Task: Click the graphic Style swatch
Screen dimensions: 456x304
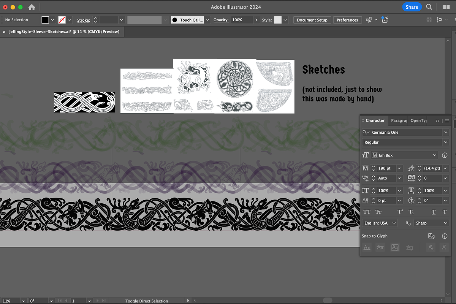Action: pos(278,20)
